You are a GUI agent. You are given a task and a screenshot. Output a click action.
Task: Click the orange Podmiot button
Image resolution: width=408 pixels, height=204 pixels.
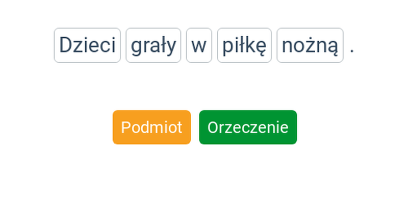pyautogui.click(x=151, y=127)
